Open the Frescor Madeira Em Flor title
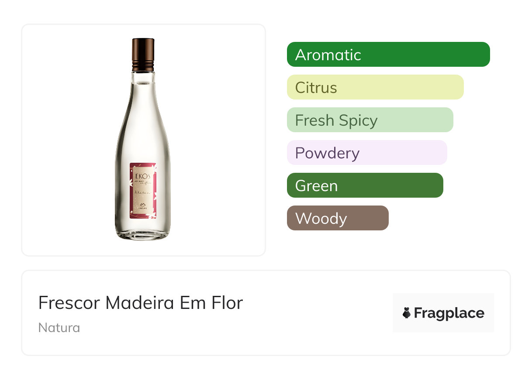Viewport: 532px width, 377px height. point(140,303)
